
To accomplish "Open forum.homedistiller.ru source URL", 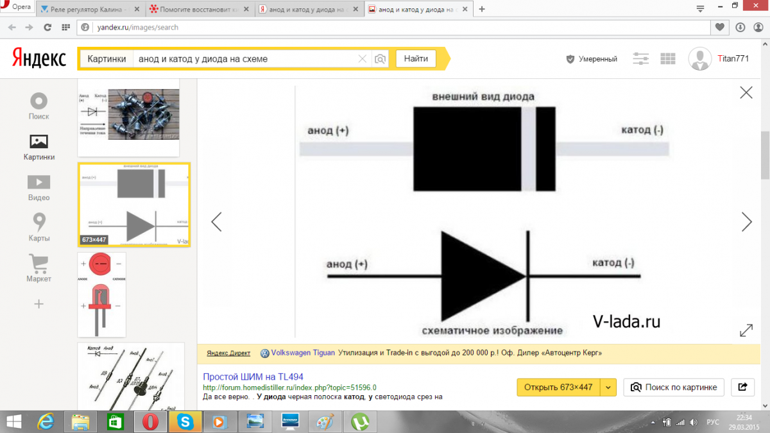I will coord(289,387).
